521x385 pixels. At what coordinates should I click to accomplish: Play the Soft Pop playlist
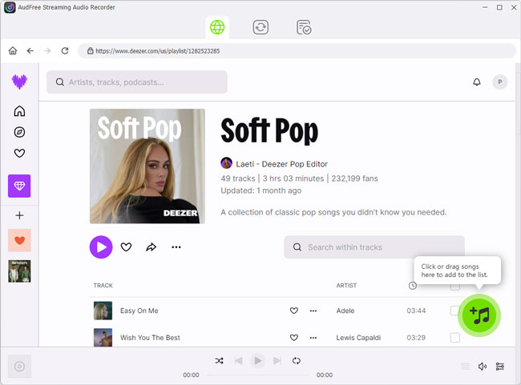point(101,247)
